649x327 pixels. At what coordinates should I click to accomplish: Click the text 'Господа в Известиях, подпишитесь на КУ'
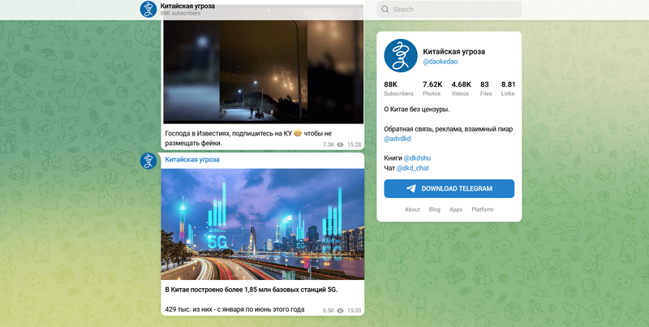(x=228, y=133)
